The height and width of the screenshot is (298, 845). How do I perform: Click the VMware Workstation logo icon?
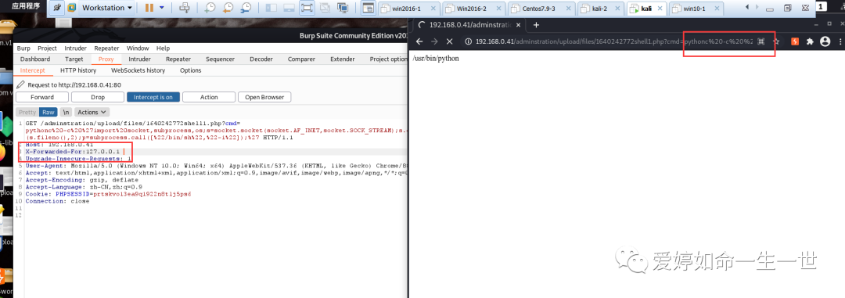(x=72, y=8)
